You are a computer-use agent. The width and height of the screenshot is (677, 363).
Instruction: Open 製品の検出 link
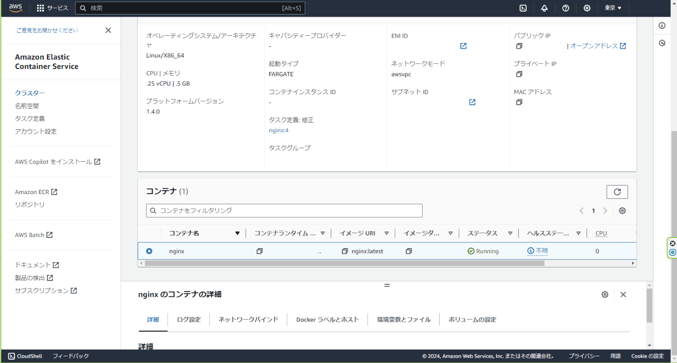point(34,278)
